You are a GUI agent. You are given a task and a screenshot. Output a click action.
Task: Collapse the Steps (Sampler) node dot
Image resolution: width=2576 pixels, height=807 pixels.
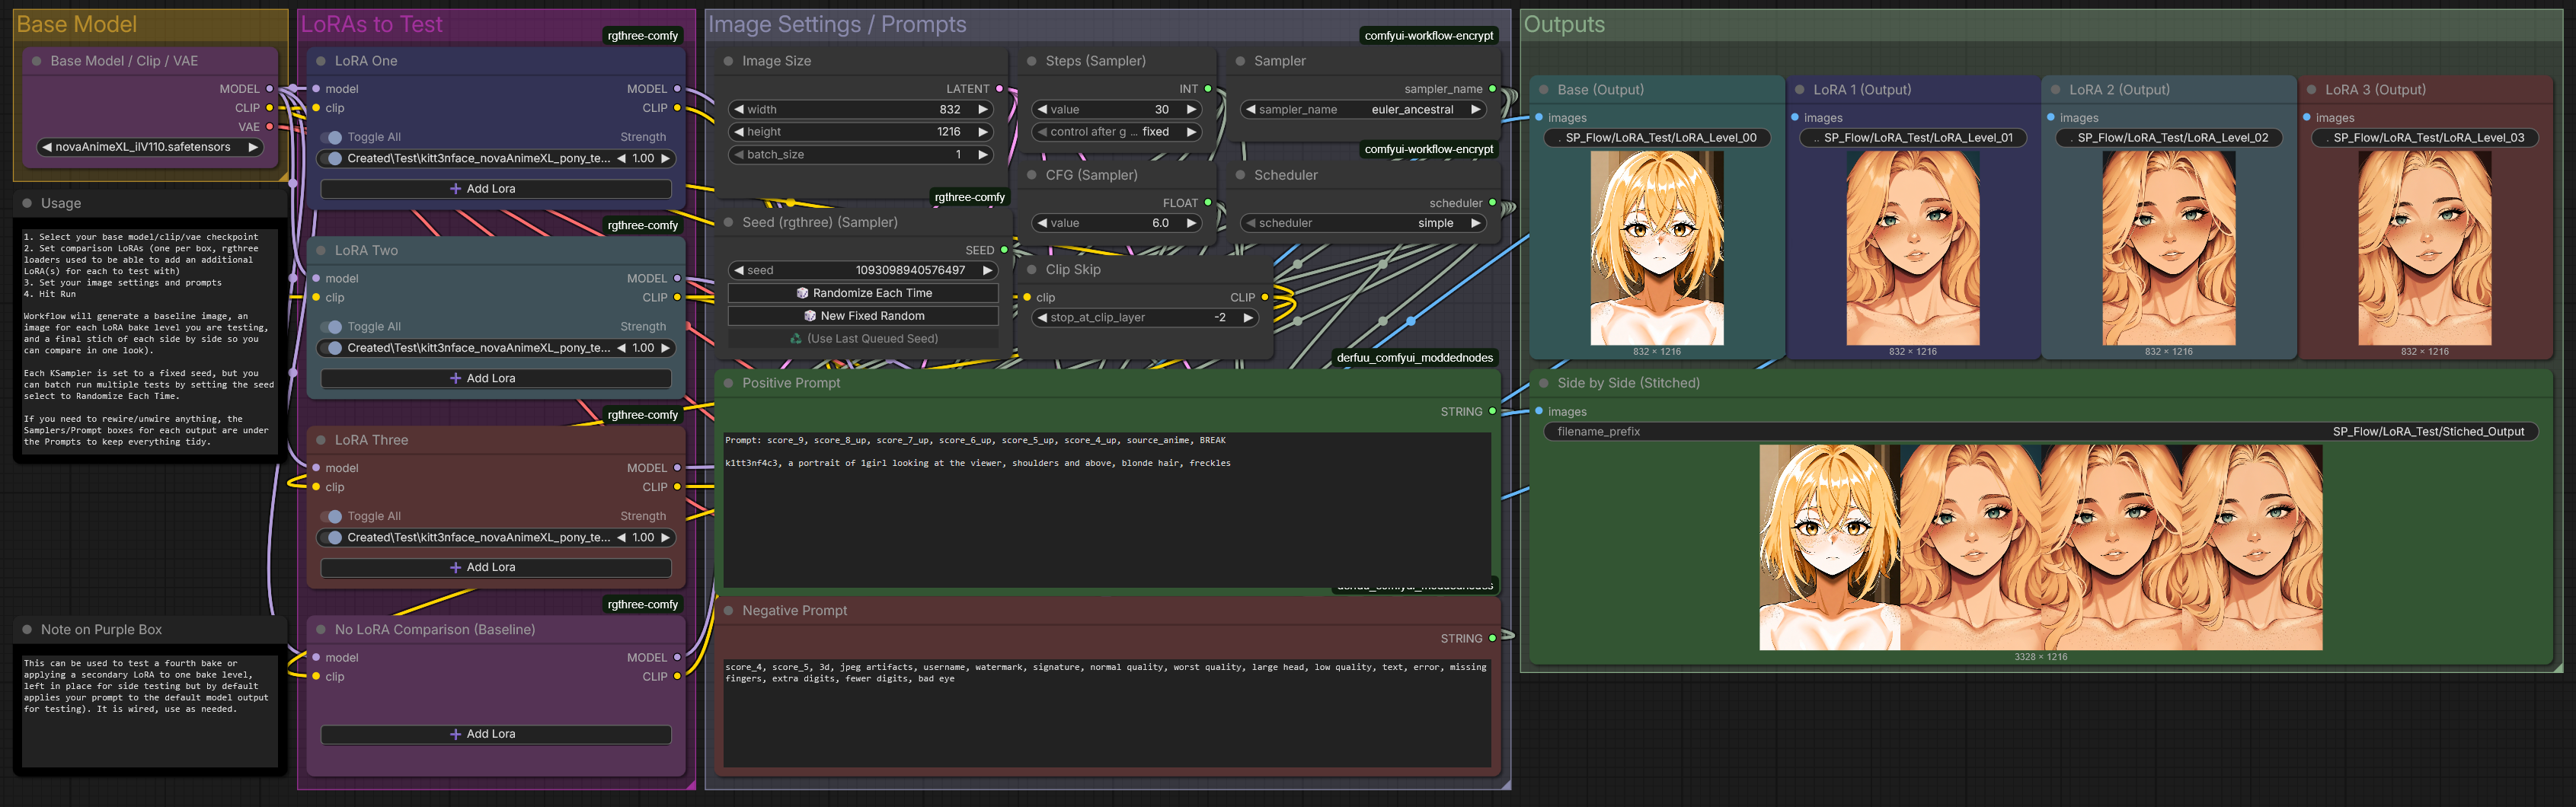[x=1032, y=61]
